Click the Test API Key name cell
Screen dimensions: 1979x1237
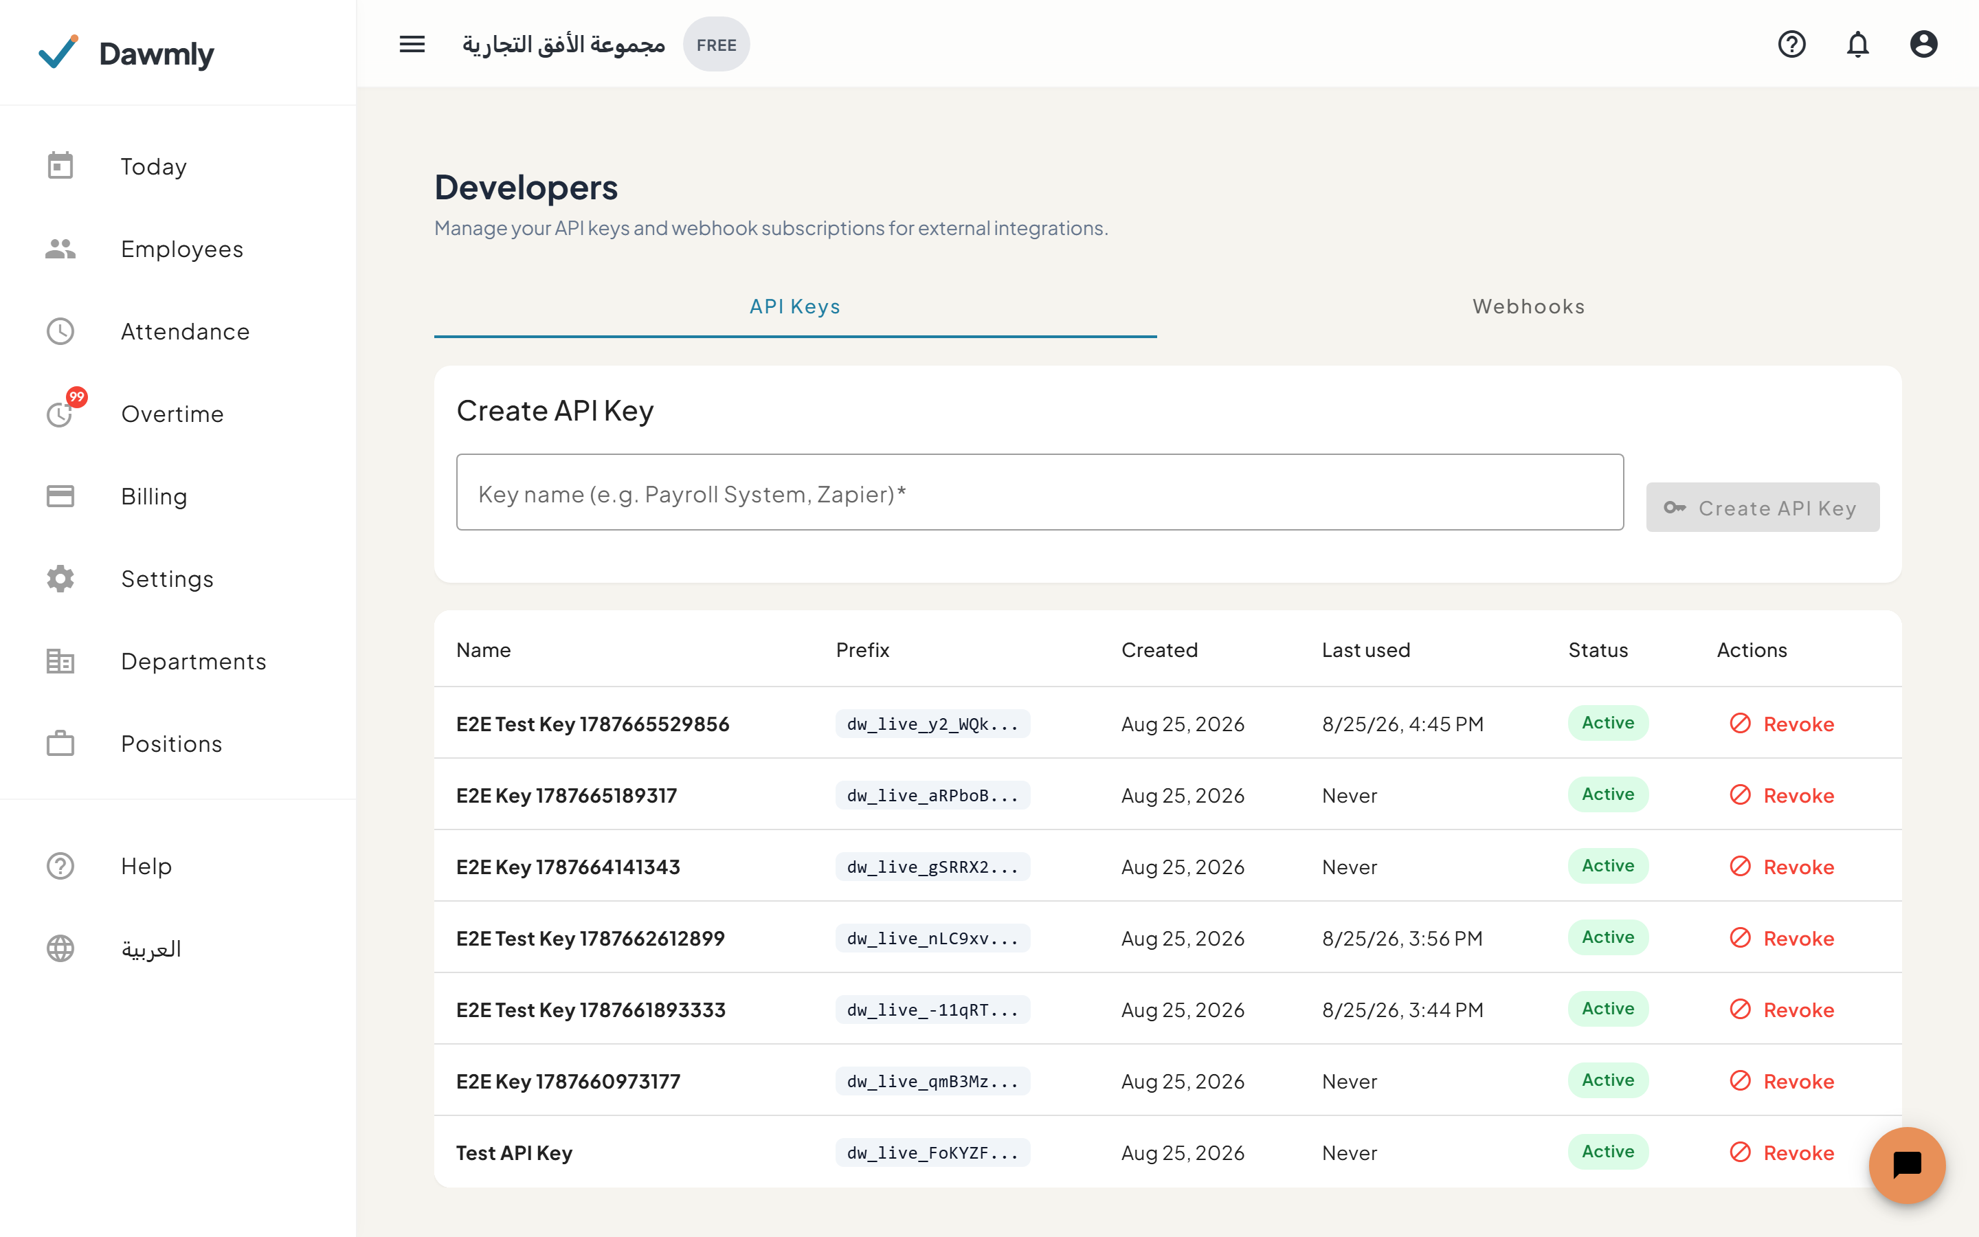pos(513,1152)
